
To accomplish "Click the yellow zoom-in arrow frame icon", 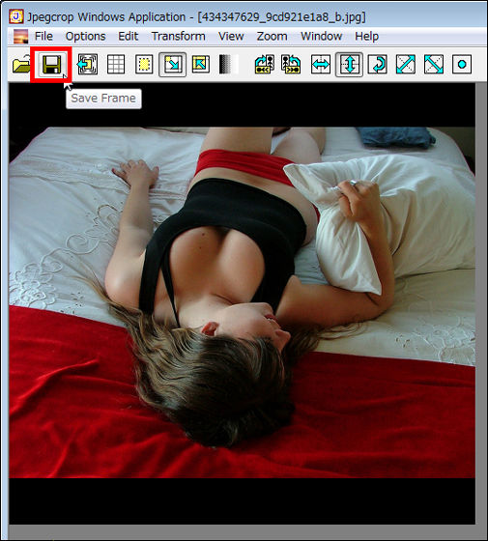I will click(x=201, y=65).
